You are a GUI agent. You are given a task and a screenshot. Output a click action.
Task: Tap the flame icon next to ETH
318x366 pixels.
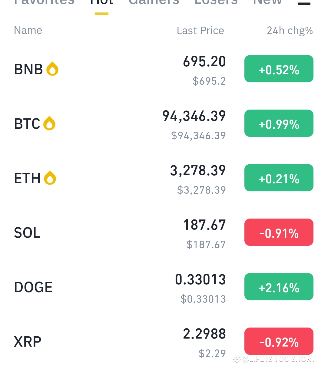(50, 178)
